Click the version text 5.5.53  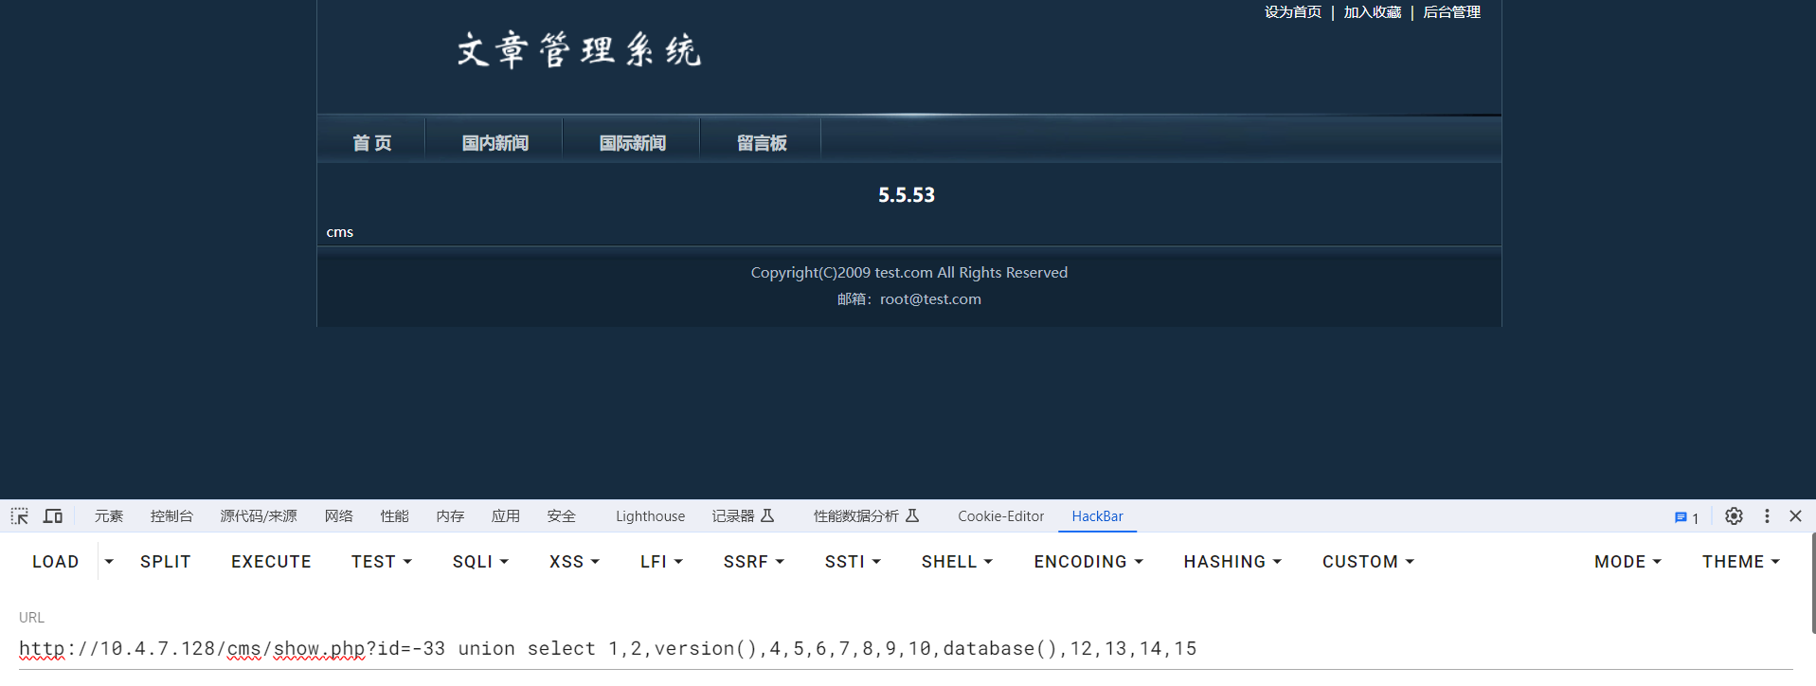pos(907,195)
